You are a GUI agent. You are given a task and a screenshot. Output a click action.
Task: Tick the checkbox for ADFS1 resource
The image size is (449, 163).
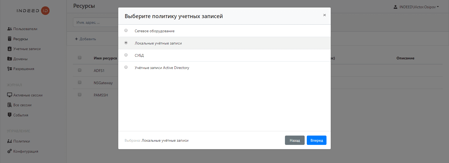pos(80,70)
